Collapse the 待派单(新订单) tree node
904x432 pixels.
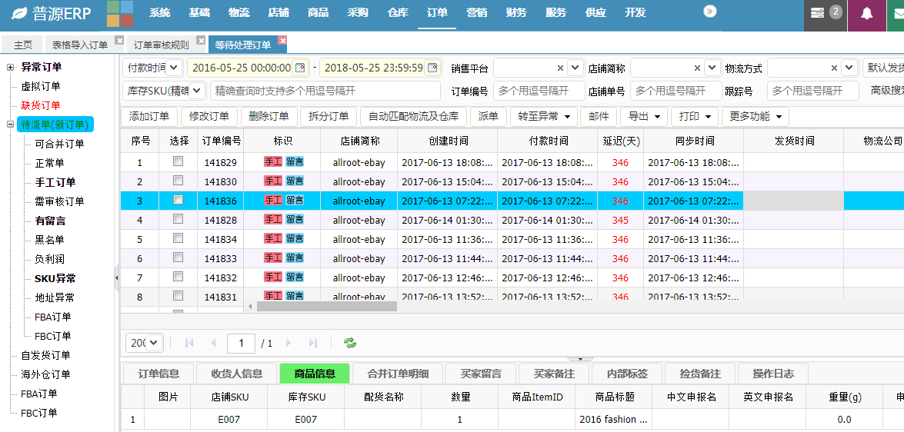pos(10,125)
